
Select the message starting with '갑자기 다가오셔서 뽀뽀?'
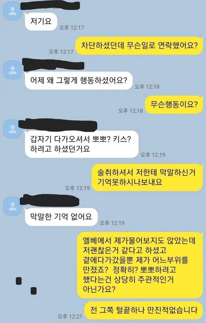pyautogui.click(x=81, y=144)
